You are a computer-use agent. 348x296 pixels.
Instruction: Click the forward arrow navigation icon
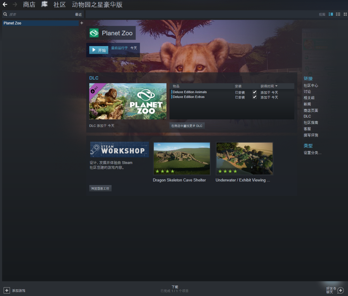pos(15,5)
